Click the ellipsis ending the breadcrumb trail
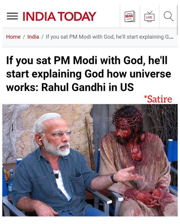This screenshot has height=224, width=180. click(x=171, y=37)
